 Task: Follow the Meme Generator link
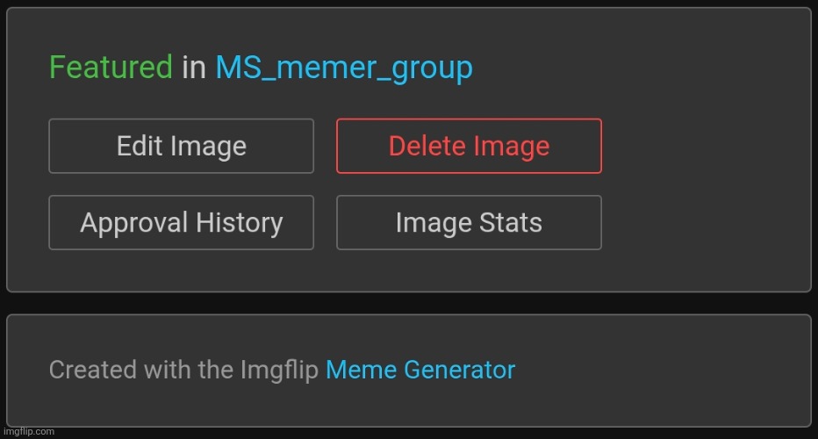pyautogui.click(x=420, y=370)
